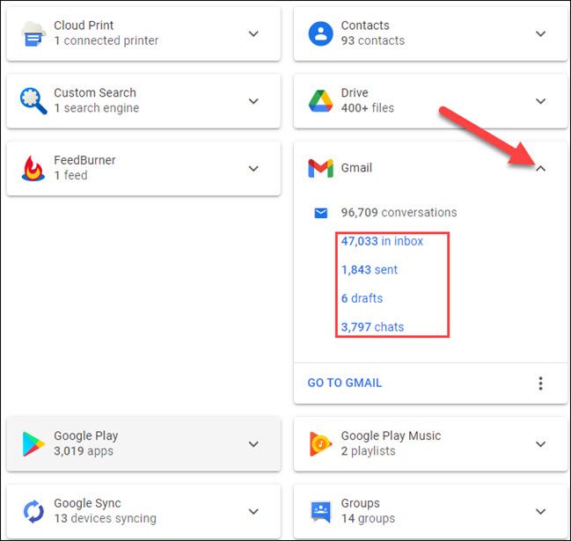Click the Contacts person icon
Image resolution: width=571 pixels, height=541 pixels.
[x=320, y=33]
